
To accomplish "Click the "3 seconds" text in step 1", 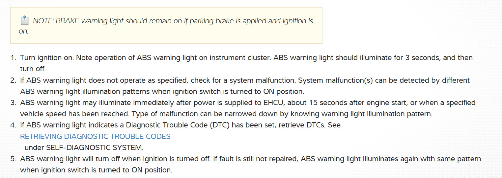I will (423, 58).
